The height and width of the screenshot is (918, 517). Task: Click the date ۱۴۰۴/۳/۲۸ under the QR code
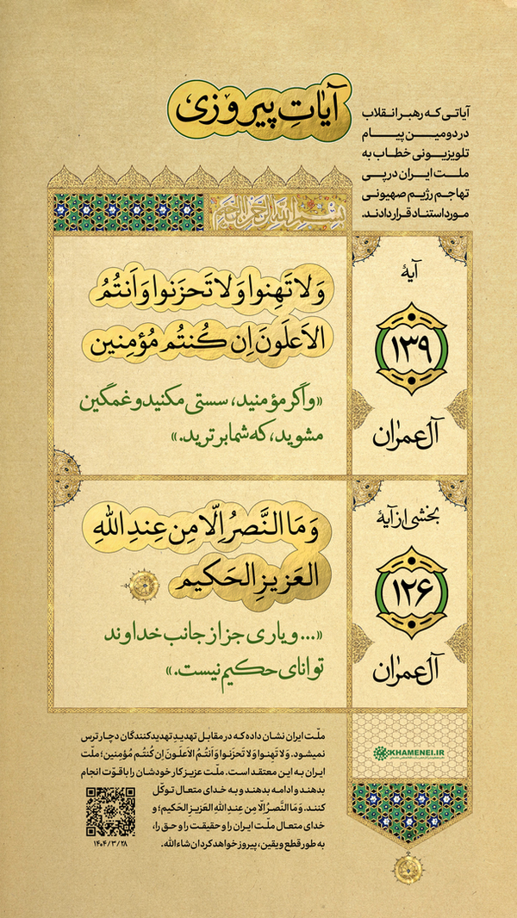[x=112, y=842]
